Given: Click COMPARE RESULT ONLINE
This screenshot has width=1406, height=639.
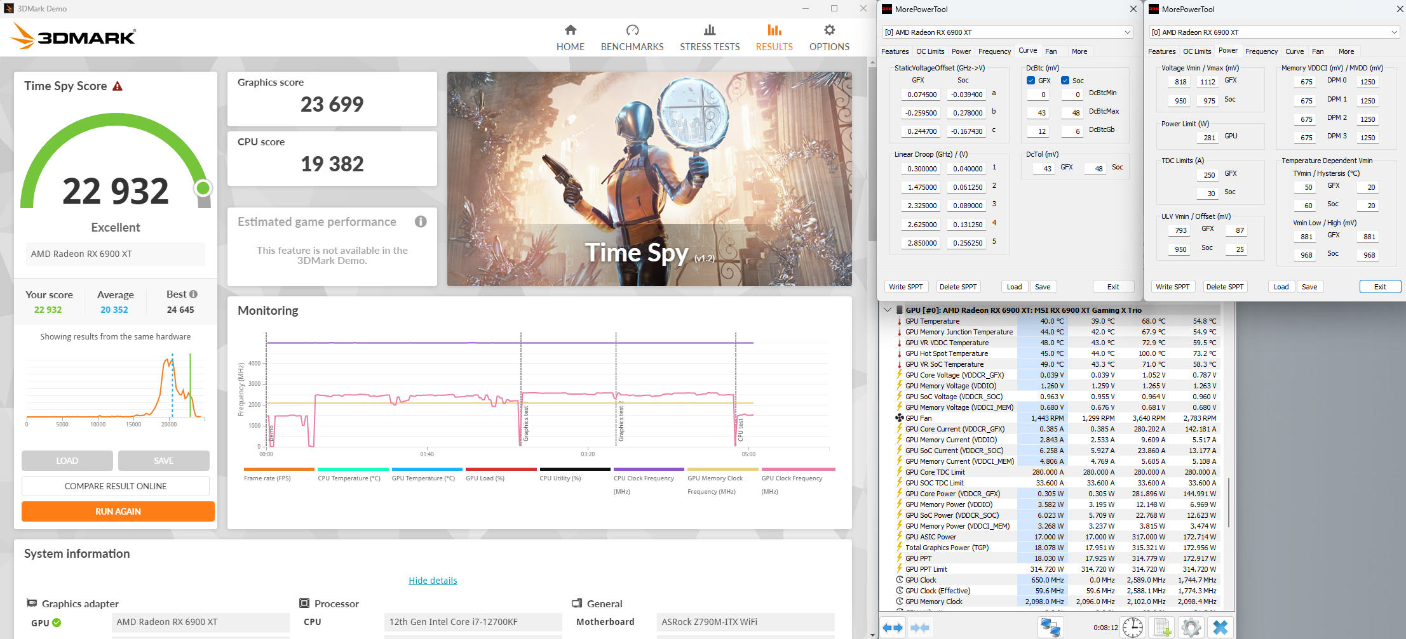Looking at the screenshot, I should tap(116, 486).
